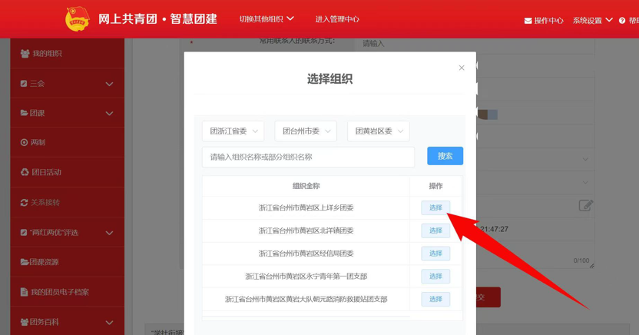
Task: Open the 团浙江省委 dropdown
Action: tap(233, 131)
